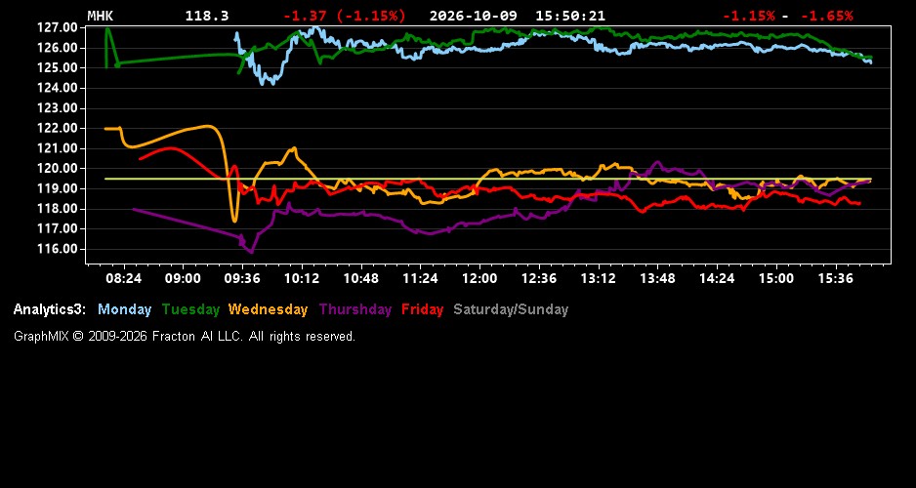The image size is (916, 488).
Task: Click the Tuesday legend label
Action: click(190, 309)
